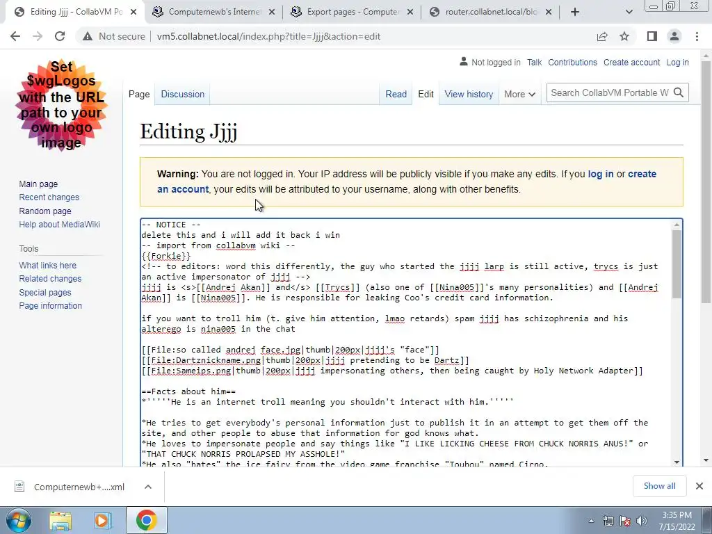Open Special pages
This screenshot has width=712, height=534.
[x=45, y=292]
